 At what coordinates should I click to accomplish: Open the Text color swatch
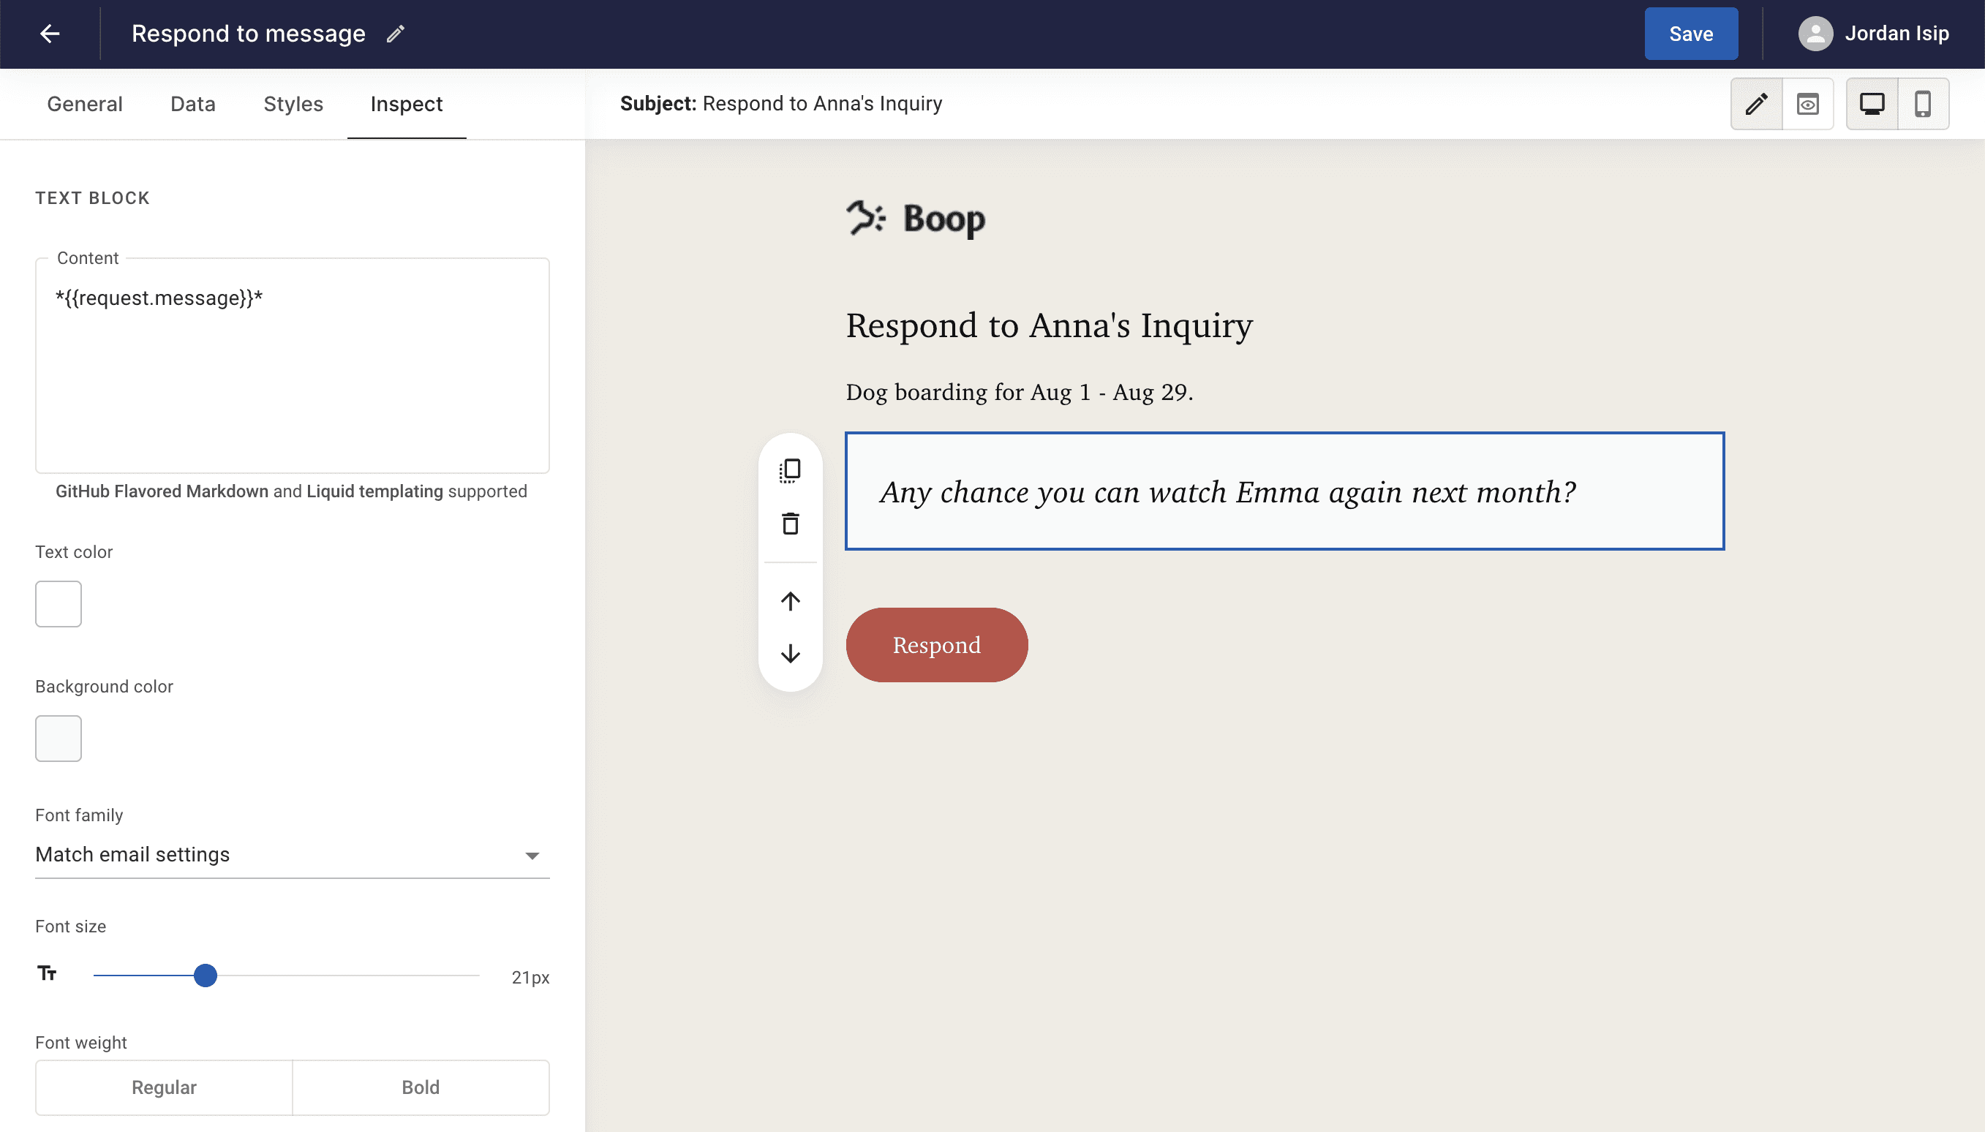(59, 603)
